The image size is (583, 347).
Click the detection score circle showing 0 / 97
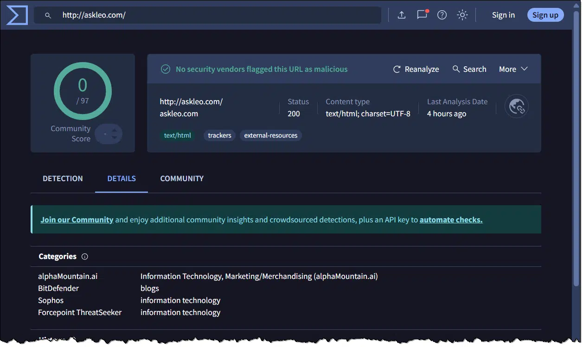pyautogui.click(x=83, y=91)
